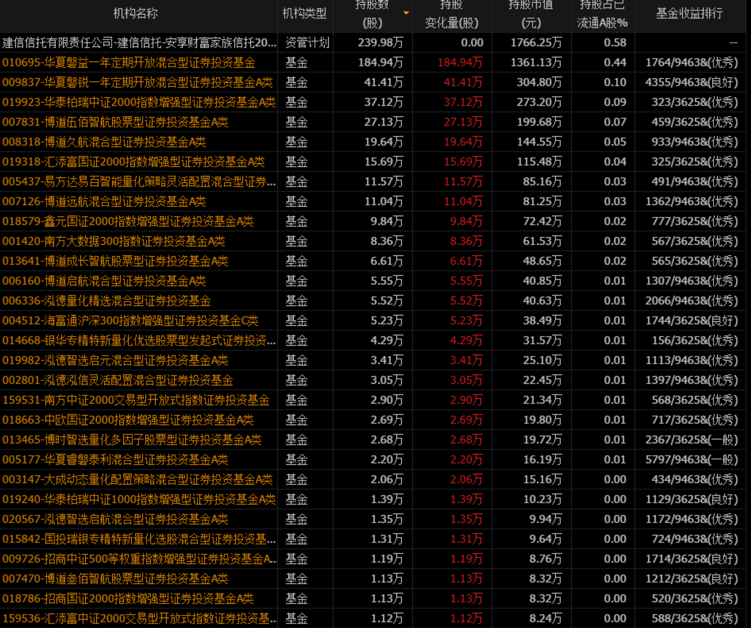This screenshot has height=628, width=751.
Task: Sort by 持股占已流通A股% column header
Action: pos(602,14)
